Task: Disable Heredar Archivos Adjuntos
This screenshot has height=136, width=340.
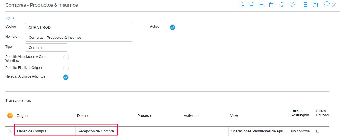Action: coord(66,77)
